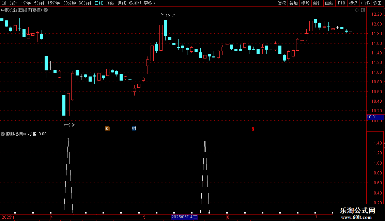Viewport: 385px width, 221px height.
Task: Select the 1分钟 period
Action: (x=26, y=3)
